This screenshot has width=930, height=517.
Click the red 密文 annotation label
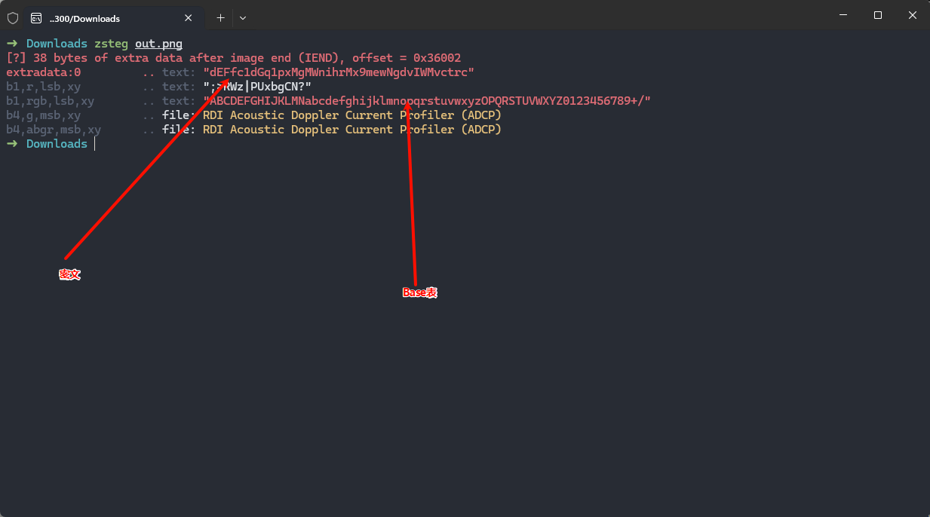tap(69, 275)
